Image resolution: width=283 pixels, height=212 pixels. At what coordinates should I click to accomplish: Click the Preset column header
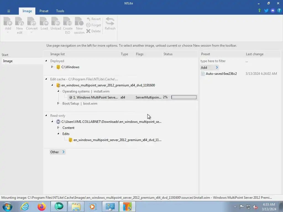pyautogui.click(x=222, y=54)
